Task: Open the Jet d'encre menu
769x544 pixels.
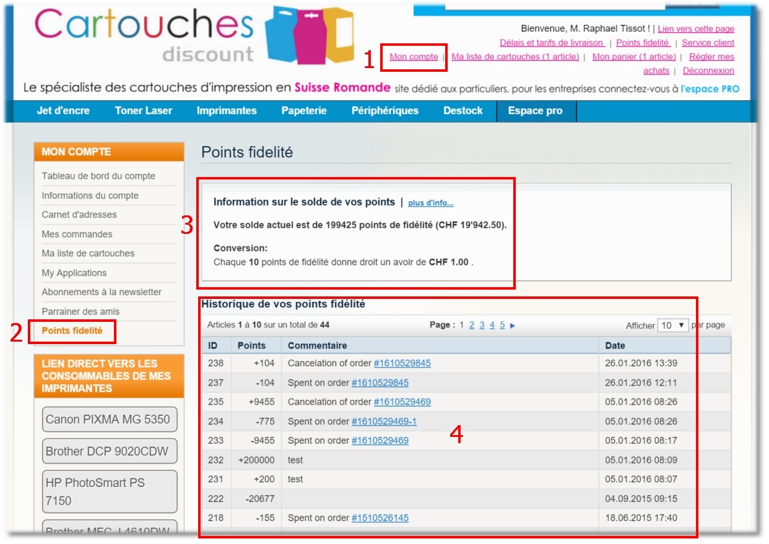Action: click(x=63, y=111)
